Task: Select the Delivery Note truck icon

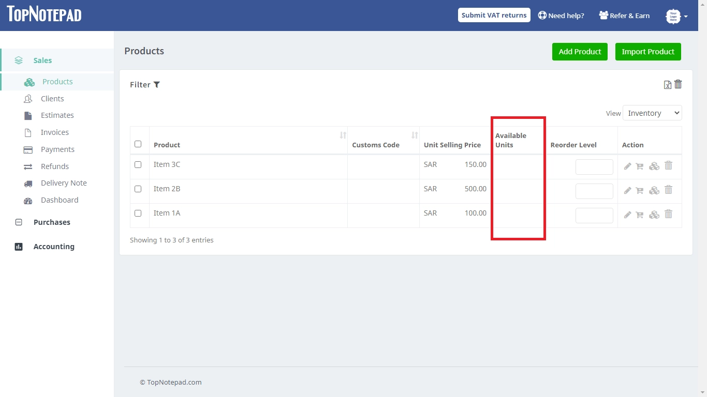Action: coord(28,184)
